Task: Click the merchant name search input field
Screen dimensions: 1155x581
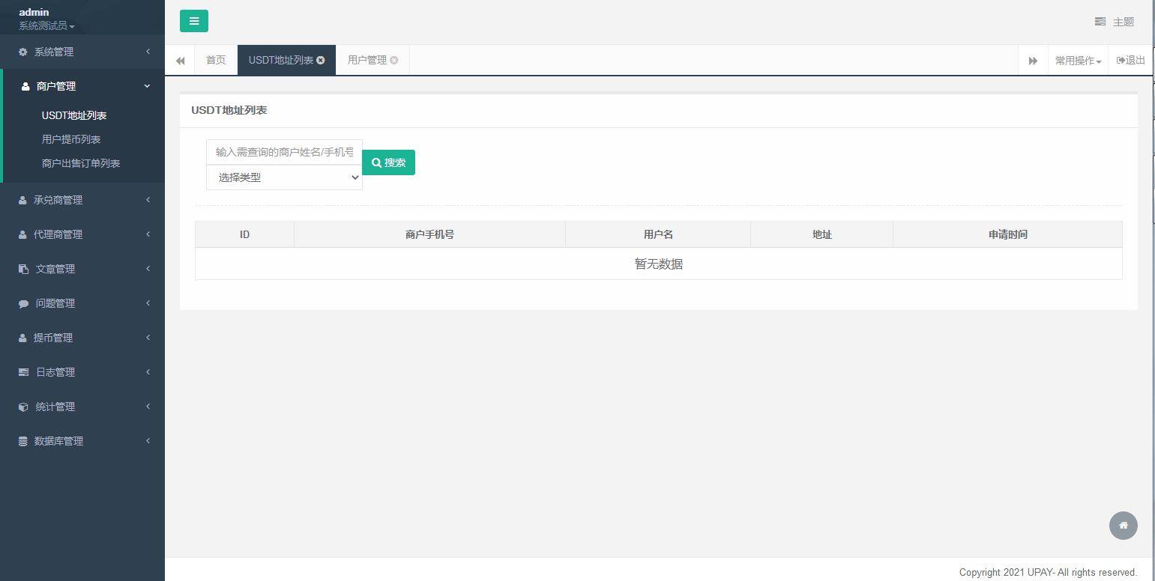Action: [x=284, y=152]
